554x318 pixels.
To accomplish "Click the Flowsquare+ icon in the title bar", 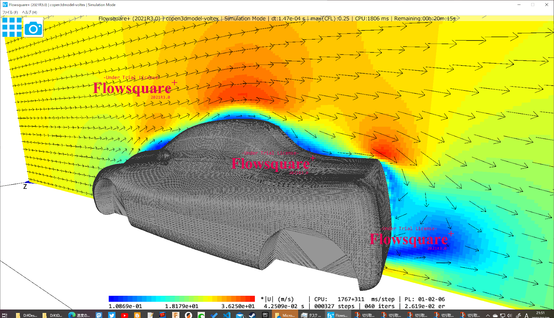I will [5, 5].
